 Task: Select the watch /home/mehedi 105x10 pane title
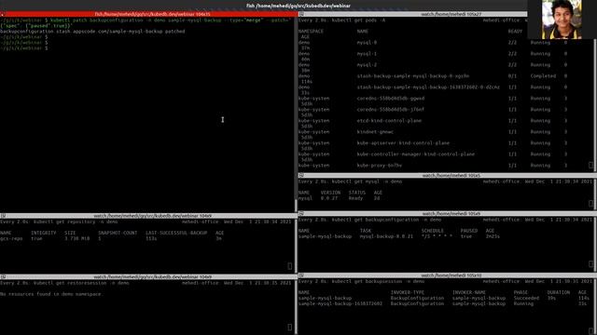coord(451,275)
